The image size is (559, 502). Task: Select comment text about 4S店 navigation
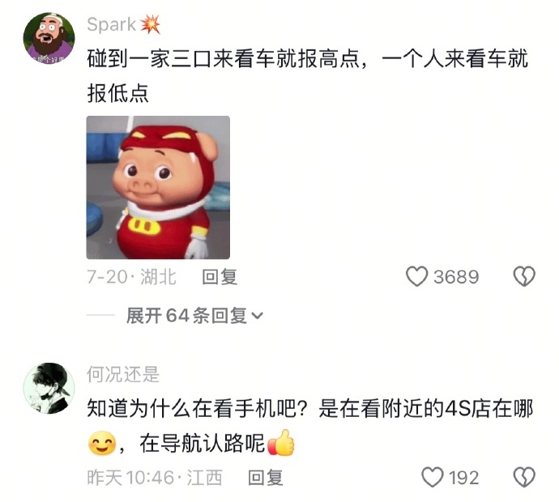(310, 426)
